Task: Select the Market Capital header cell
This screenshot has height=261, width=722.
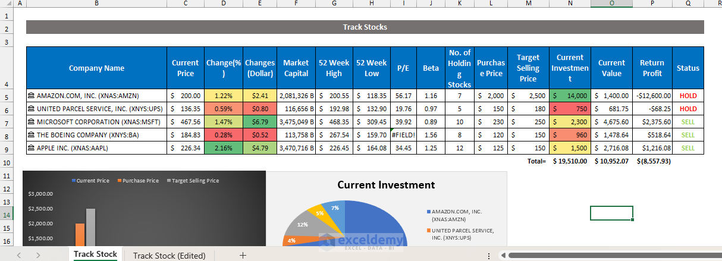Action: pos(296,68)
